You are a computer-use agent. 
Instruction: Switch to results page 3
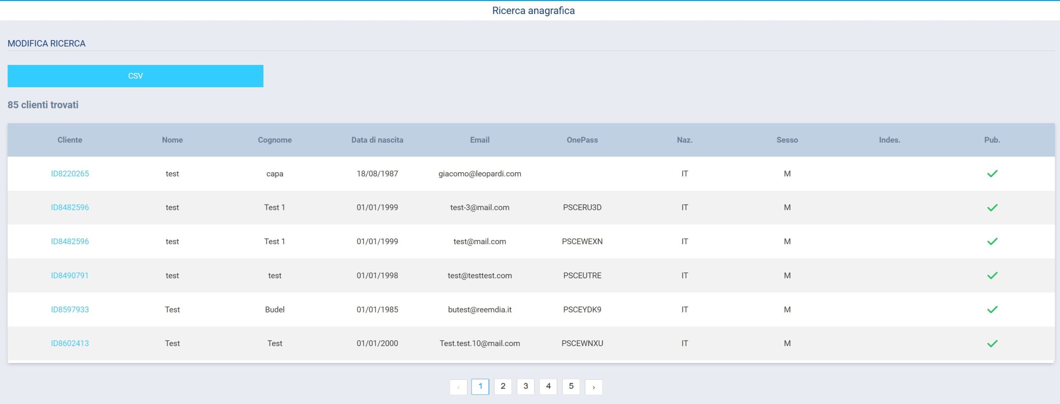click(525, 387)
